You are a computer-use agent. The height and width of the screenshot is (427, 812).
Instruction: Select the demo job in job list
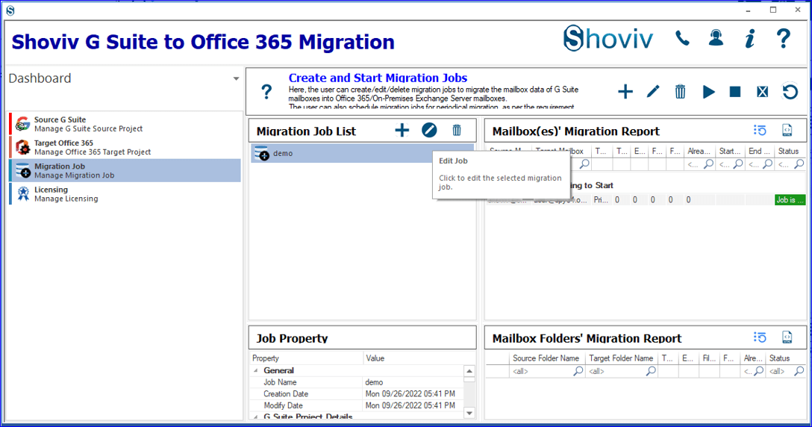tap(362, 153)
